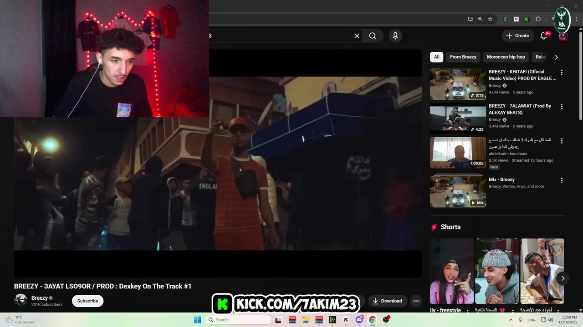Open the Kick browser extension icon
The image size is (583, 327).
[x=527, y=19]
